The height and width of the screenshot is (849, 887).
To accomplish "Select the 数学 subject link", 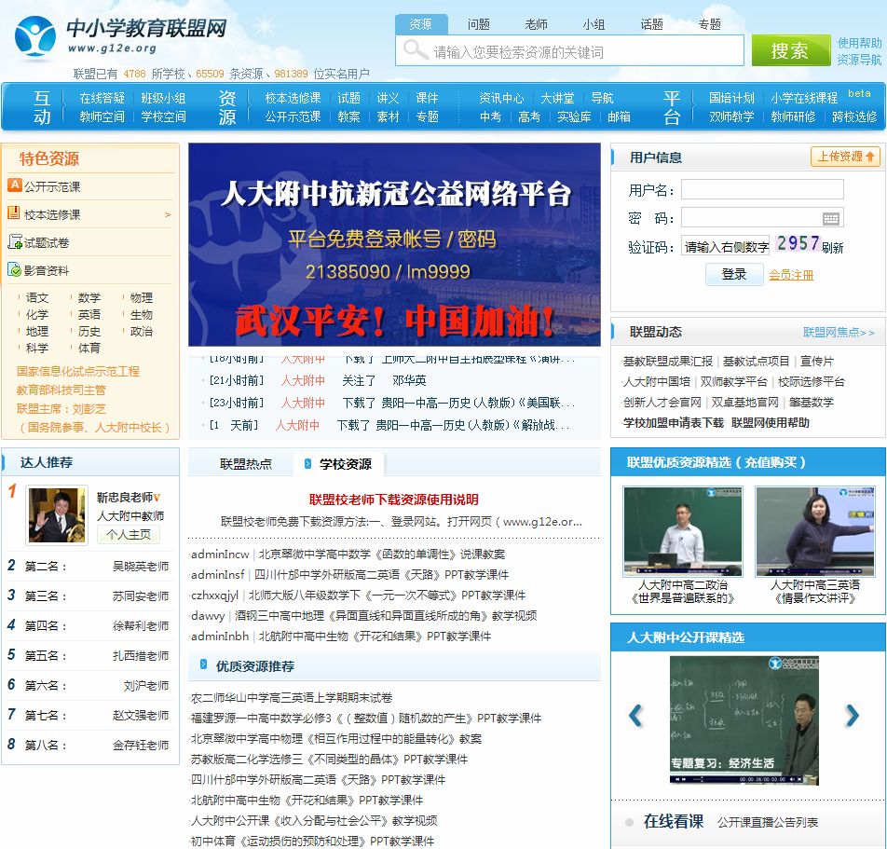I will pos(89,297).
